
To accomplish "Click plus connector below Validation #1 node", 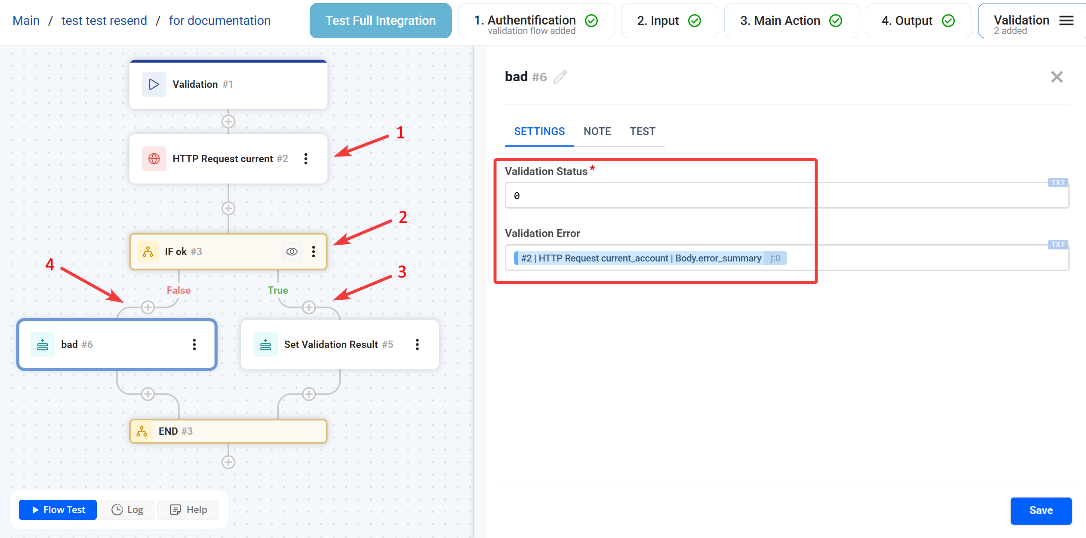I will point(228,122).
